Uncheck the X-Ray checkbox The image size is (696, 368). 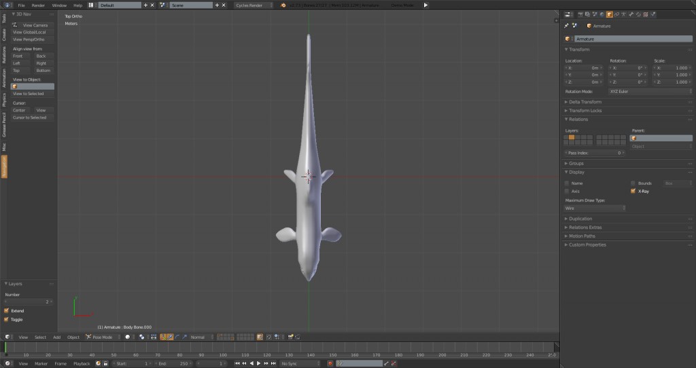tap(633, 191)
